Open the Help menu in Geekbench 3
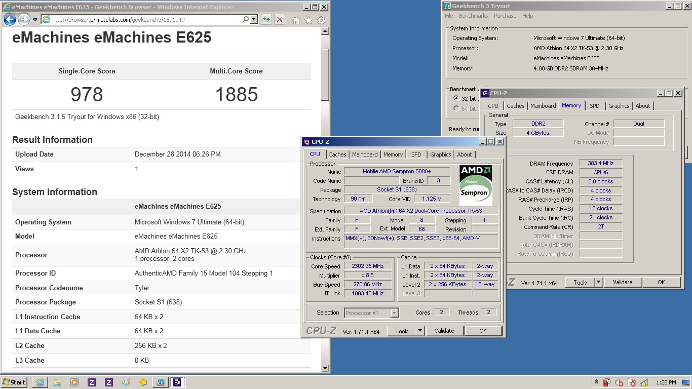 pos(527,16)
